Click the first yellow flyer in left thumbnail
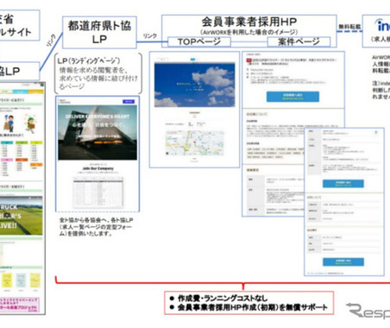Image resolution: width=390 pixels, height=328 pixels. pos(7,281)
